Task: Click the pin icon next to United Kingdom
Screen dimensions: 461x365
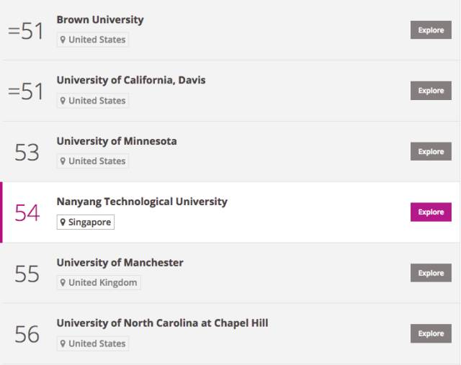Action: pyautogui.click(x=63, y=283)
